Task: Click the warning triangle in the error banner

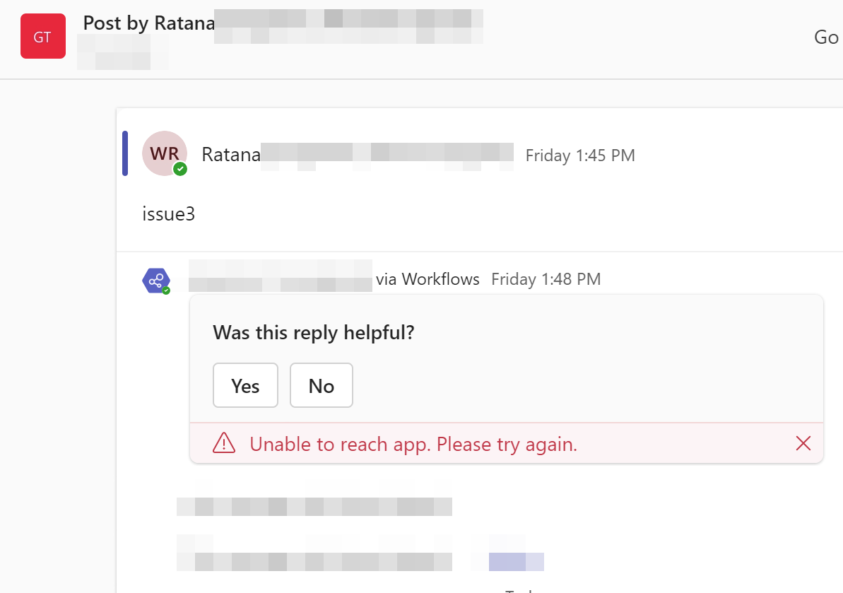Action: click(224, 443)
